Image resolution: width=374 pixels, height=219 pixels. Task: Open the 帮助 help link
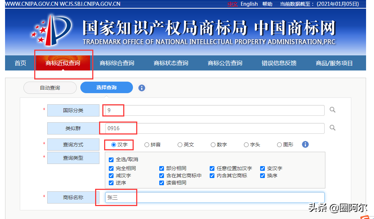[267, 4]
